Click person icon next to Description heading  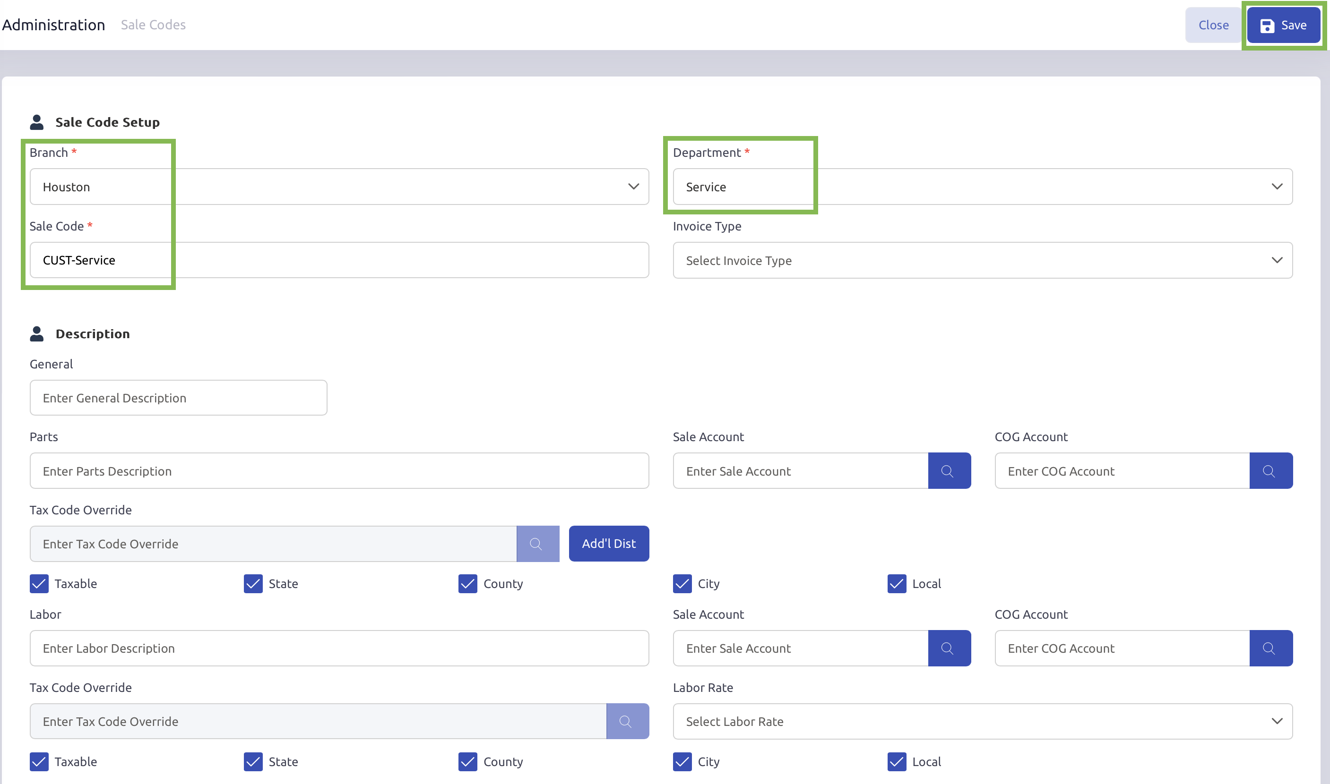tap(36, 334)
